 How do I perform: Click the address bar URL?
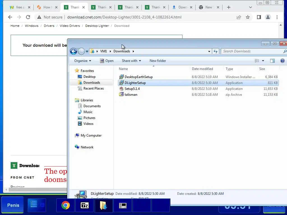tap(124, 17)
